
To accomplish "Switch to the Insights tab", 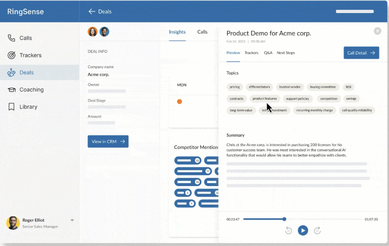I will click(x=177, y=32).
